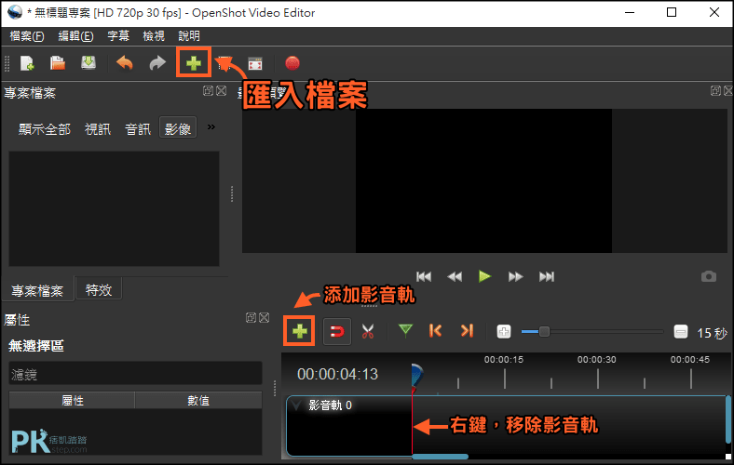Screen dimensions: 734x465
Task: Click the main toolbar drag handle
Action: (7, 63)
